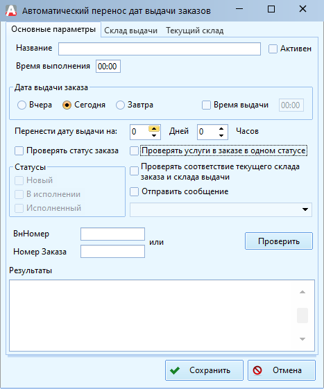Minimize the dialog window

pyautogui.click(x=239, y=10)
